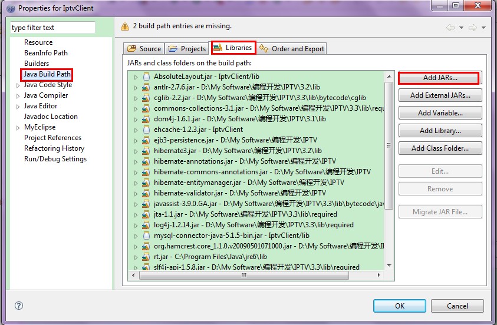497x325 pixels.
Task: Click the log4j-1.2.14.jar library icon
Action: click(x=146, y=225)
